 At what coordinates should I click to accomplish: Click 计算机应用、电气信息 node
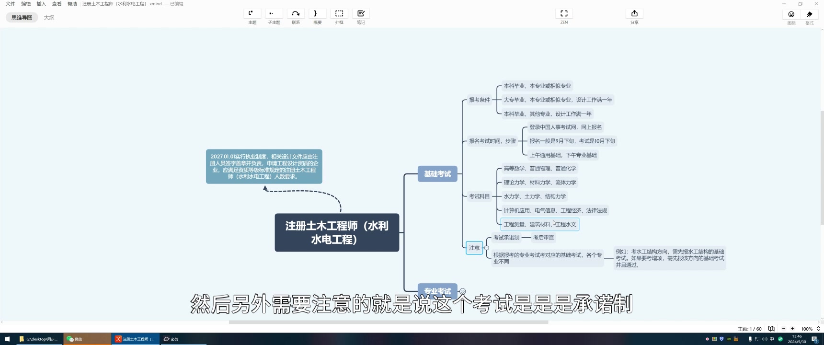click(x=555, y=210)
